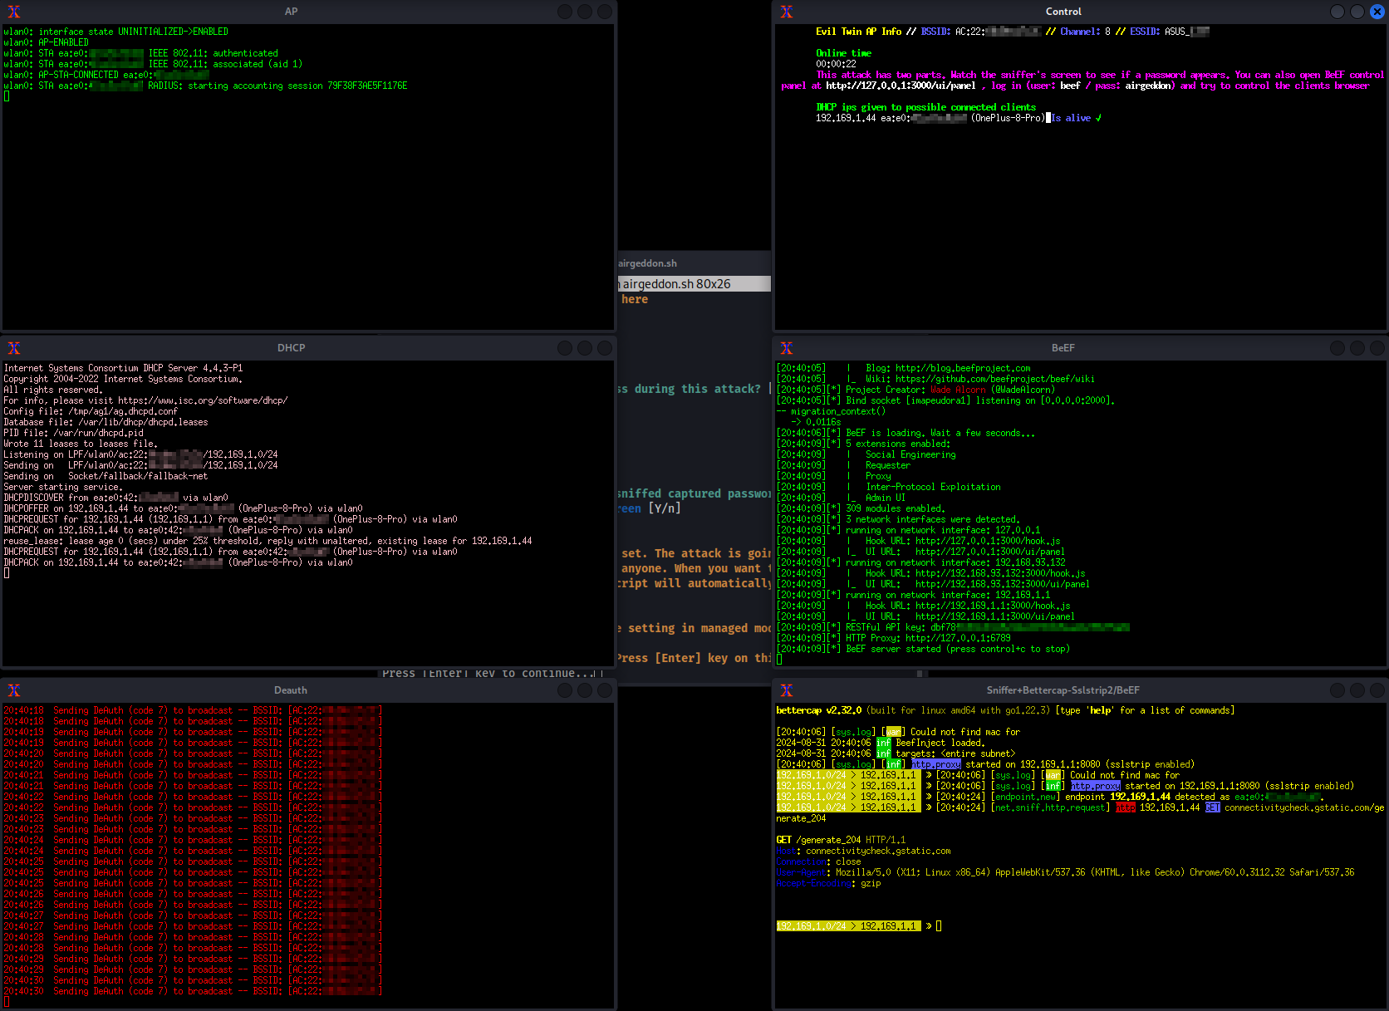Click the https://www.isc.org/software/dhcp/ URL in DHCP
Screen dimensions: 1389x1011
(x=203, y=400)
